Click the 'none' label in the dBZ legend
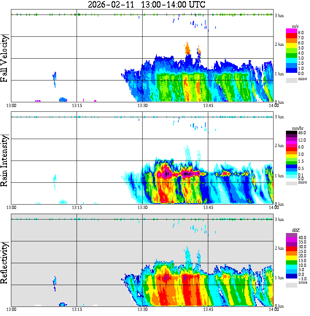Image resolution: width=310 pixels, height=316 pixels. 303,283
